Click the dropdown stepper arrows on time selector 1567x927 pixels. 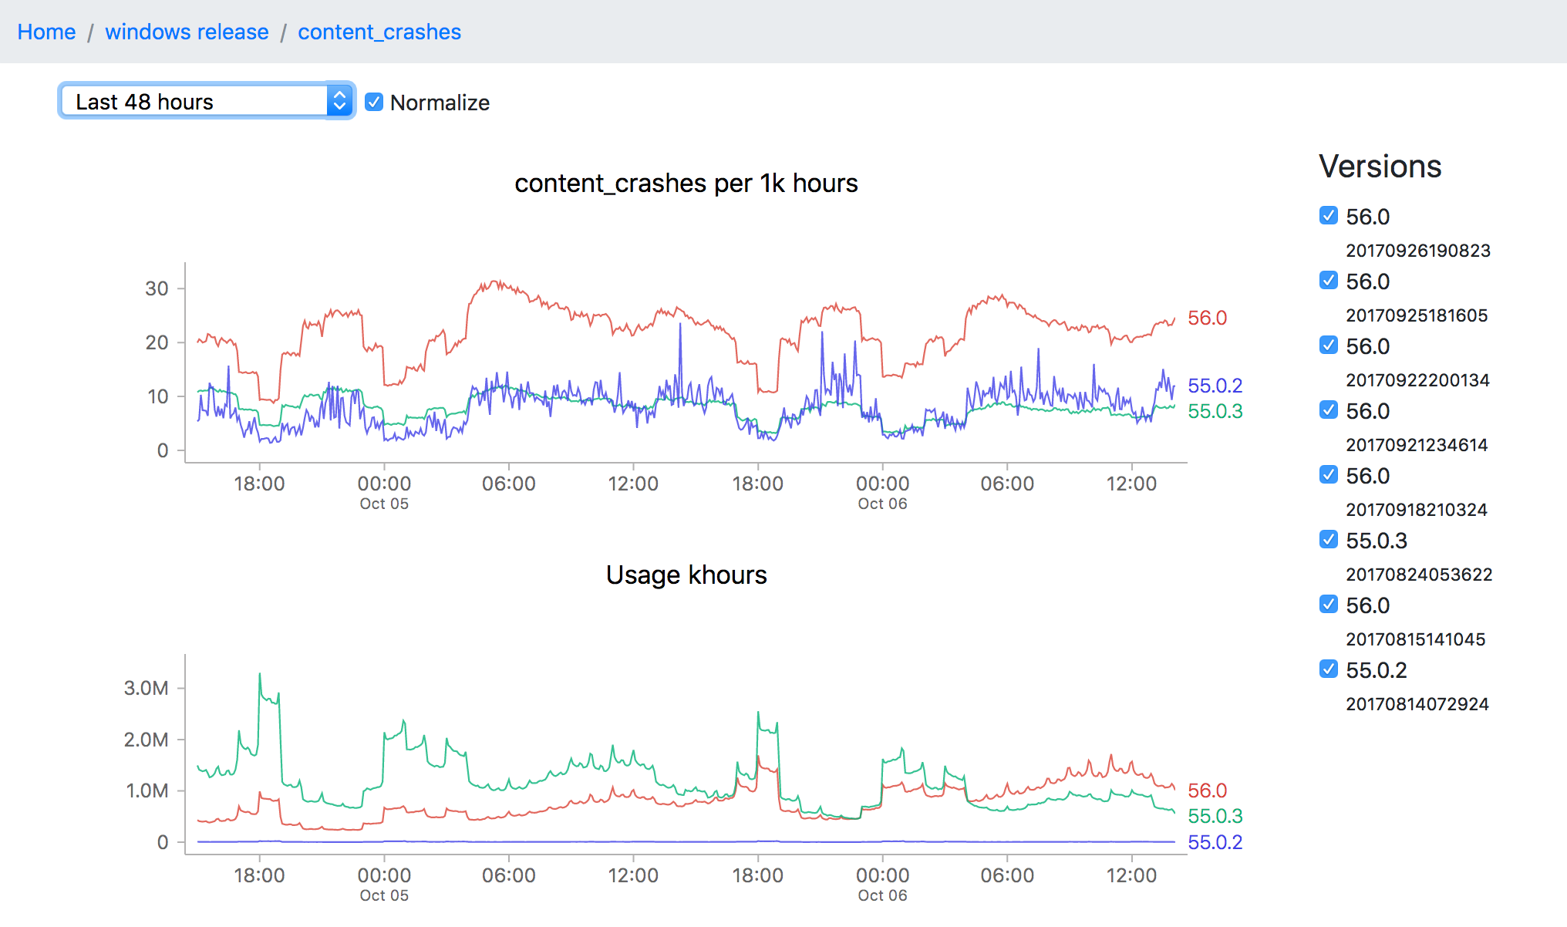339,101
